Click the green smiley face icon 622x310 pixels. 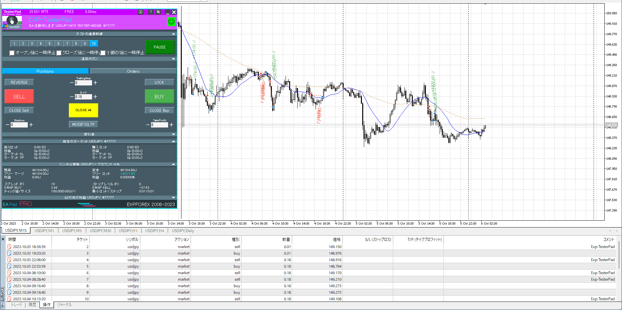pyautogui.click(x=171, y=22)
